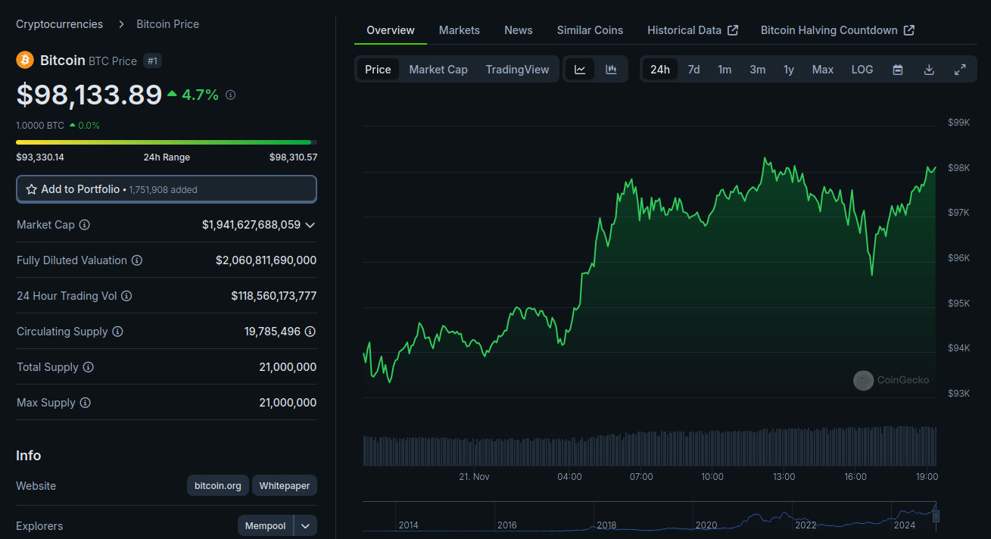
Task: Expand Market Cap value dropdown chevron
Action: pyautogui.click(x=310, y=225)
